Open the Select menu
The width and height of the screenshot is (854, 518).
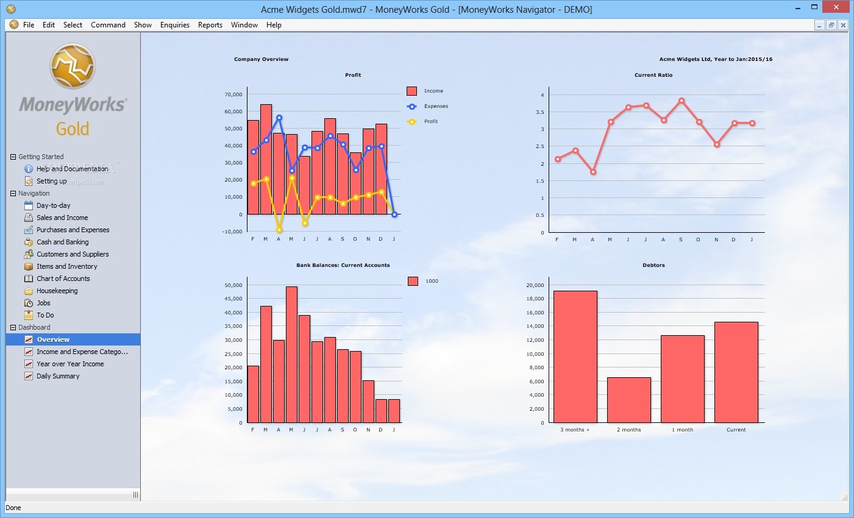click(x=73, y=25)
